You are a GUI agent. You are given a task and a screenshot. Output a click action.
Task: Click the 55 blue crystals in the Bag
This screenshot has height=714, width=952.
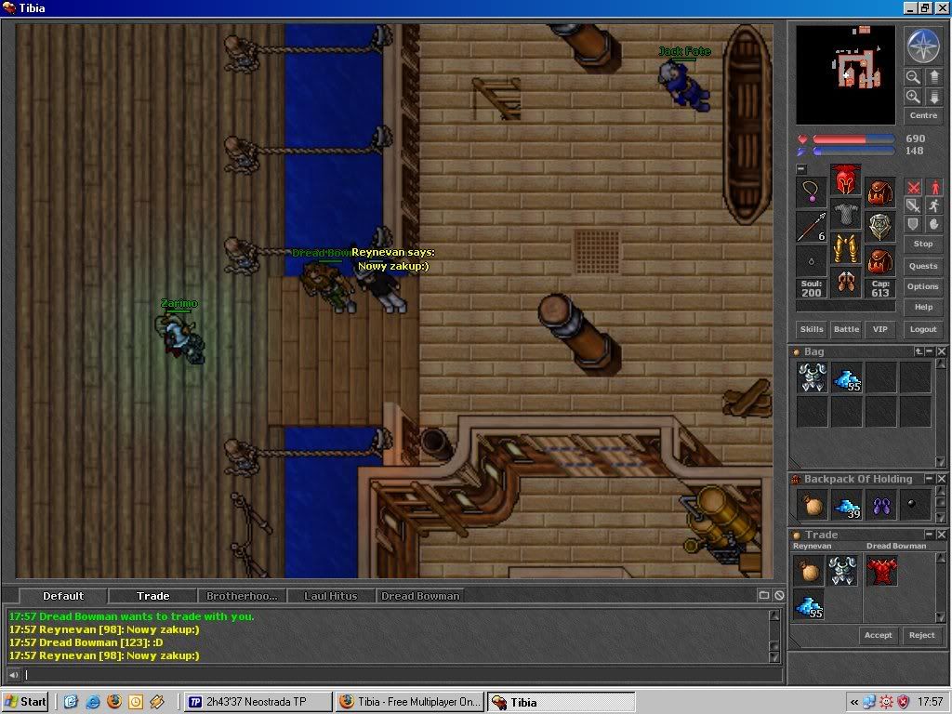click(846, 377)
